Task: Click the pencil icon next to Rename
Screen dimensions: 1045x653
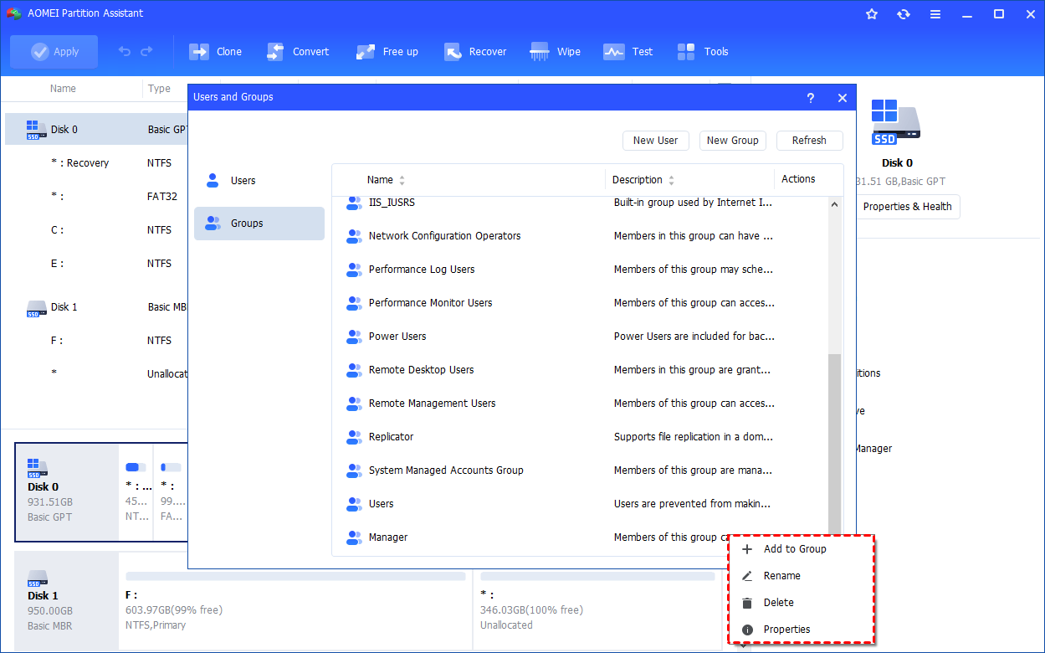Action: (x=747, y=576)
